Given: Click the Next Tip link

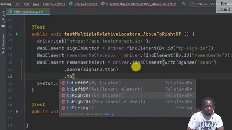Looking at the screenshot, I should coord(109,114).
